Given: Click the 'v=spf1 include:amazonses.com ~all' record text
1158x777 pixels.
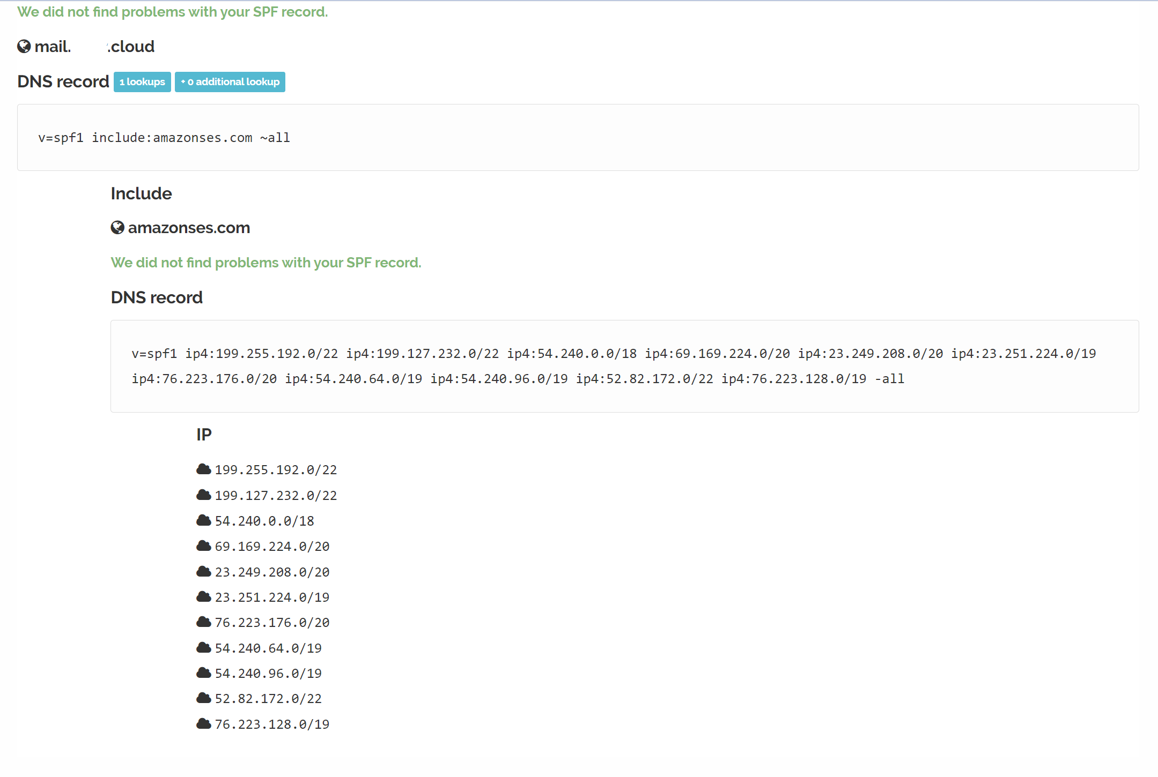Looking at the screenshot, I should [164, 138].
